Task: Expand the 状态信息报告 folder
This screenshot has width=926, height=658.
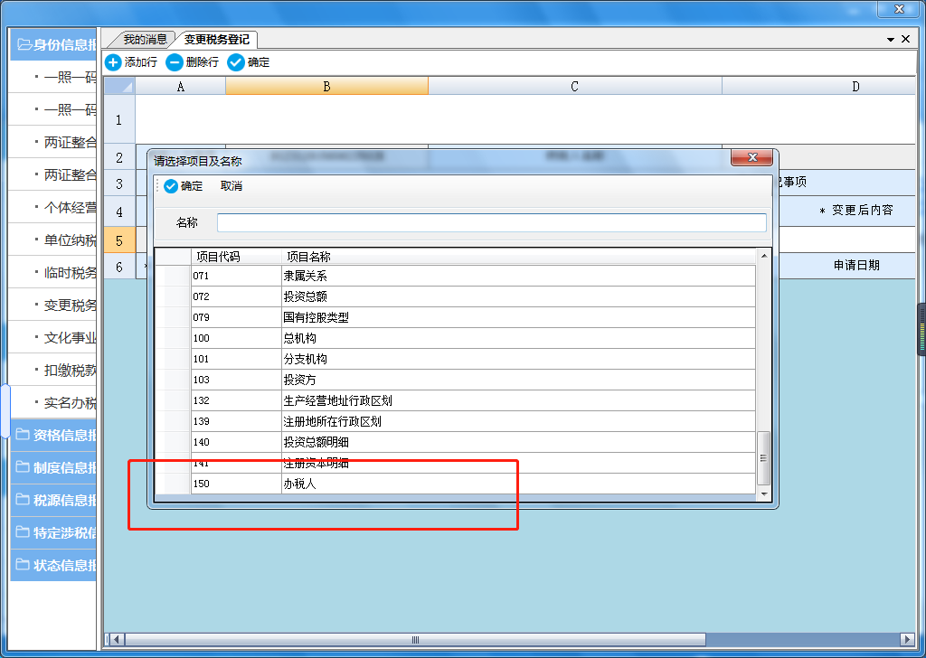Action: (x=53, y=565)
